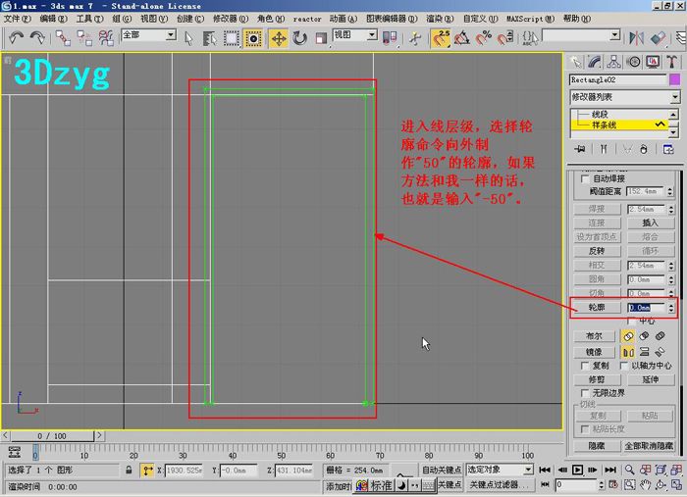Image resolution: width=687 pixels, height=497 pixels.
Task: Enable the 复制 checkbox beside 镜像
Action: (585, 366)
